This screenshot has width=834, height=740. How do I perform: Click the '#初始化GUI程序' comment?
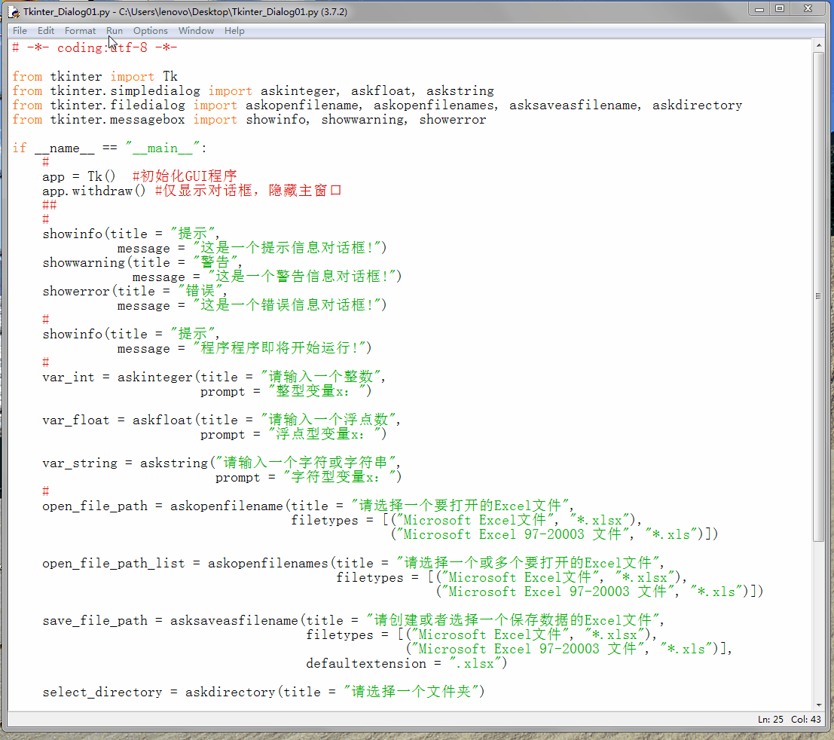coord(185,176)
